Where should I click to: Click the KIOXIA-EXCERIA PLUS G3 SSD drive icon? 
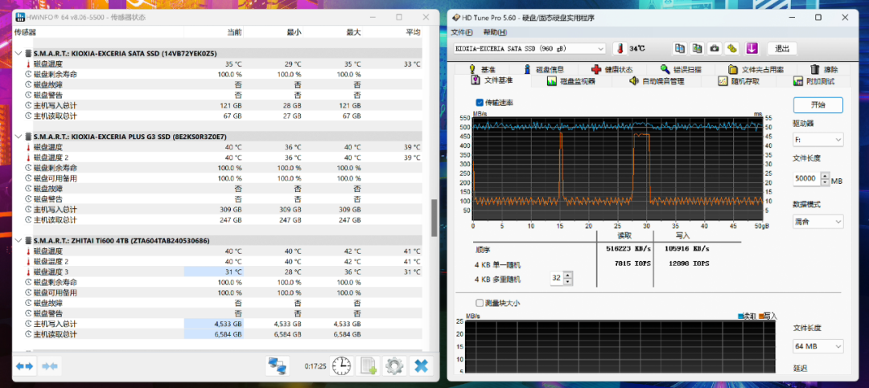tap(28, 137)
